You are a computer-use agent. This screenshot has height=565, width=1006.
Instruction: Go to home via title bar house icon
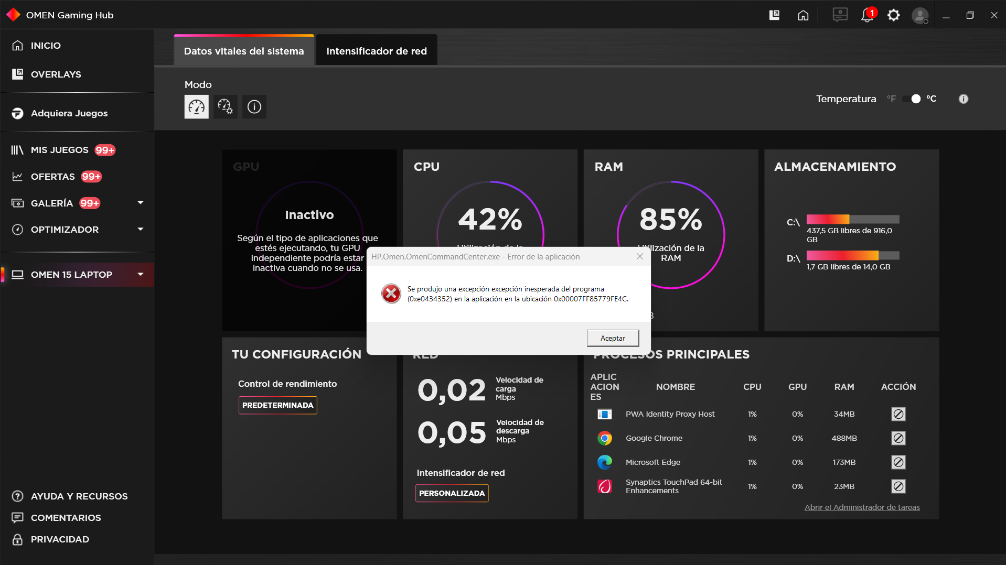[803, 15]
